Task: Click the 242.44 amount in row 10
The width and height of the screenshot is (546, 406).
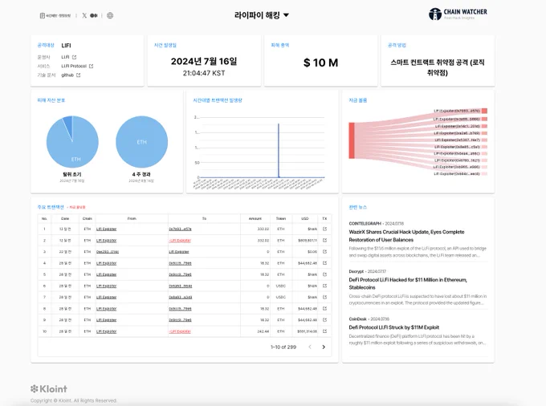Action: [x=263, y=331]
